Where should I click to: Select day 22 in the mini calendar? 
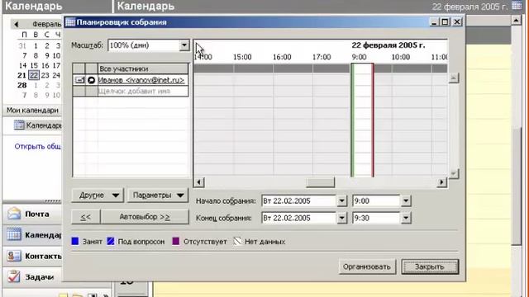pos(34,75)
